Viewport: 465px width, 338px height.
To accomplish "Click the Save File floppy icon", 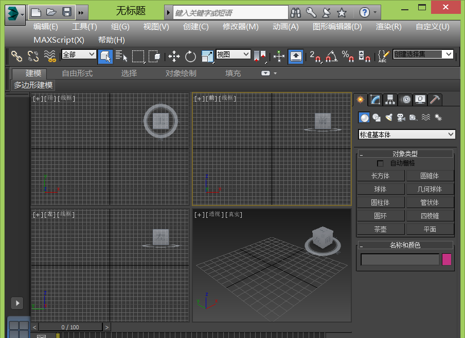I will (67, 12).
